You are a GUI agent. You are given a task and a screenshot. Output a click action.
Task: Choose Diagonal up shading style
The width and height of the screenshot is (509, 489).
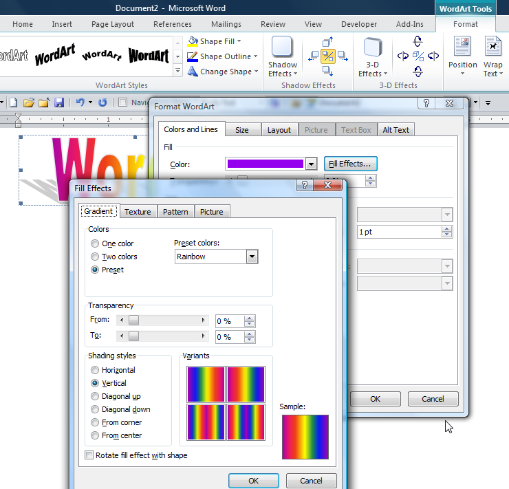(x=95, y=396)
